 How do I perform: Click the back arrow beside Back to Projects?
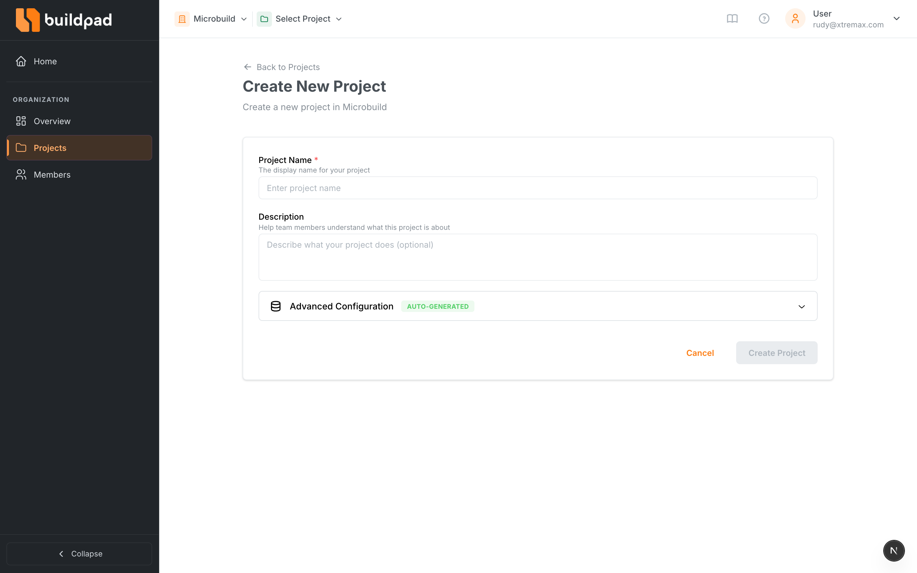pos(247,67)
